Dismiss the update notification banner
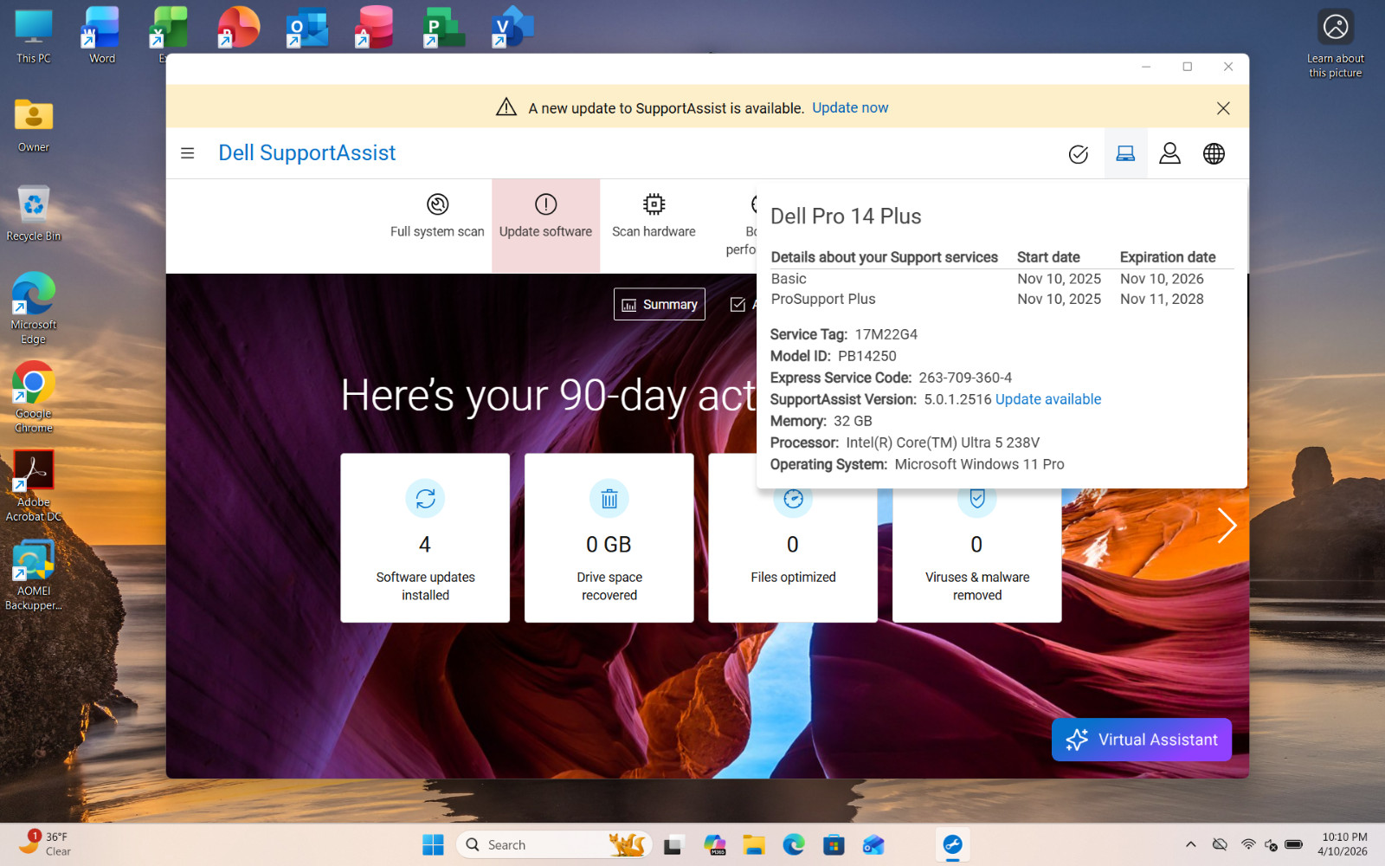This screenshot has width=1385, height=866. coord(1223,108)
